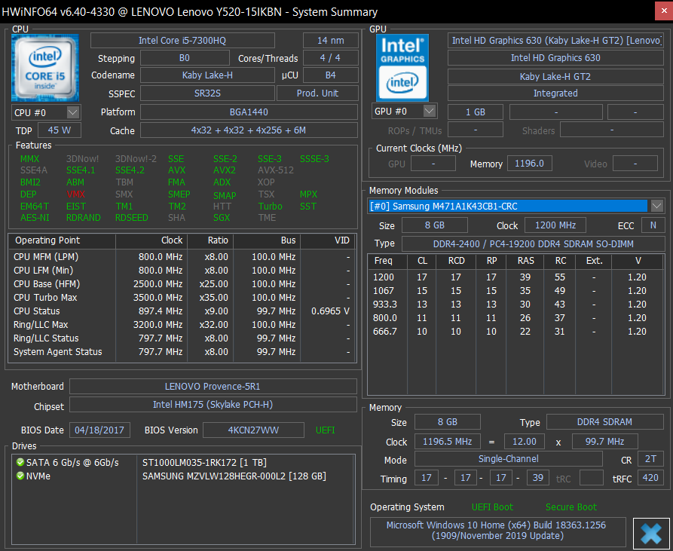
Task: Expand the Samsung memory module dropdown arrow
Action: tap(656, 206)
